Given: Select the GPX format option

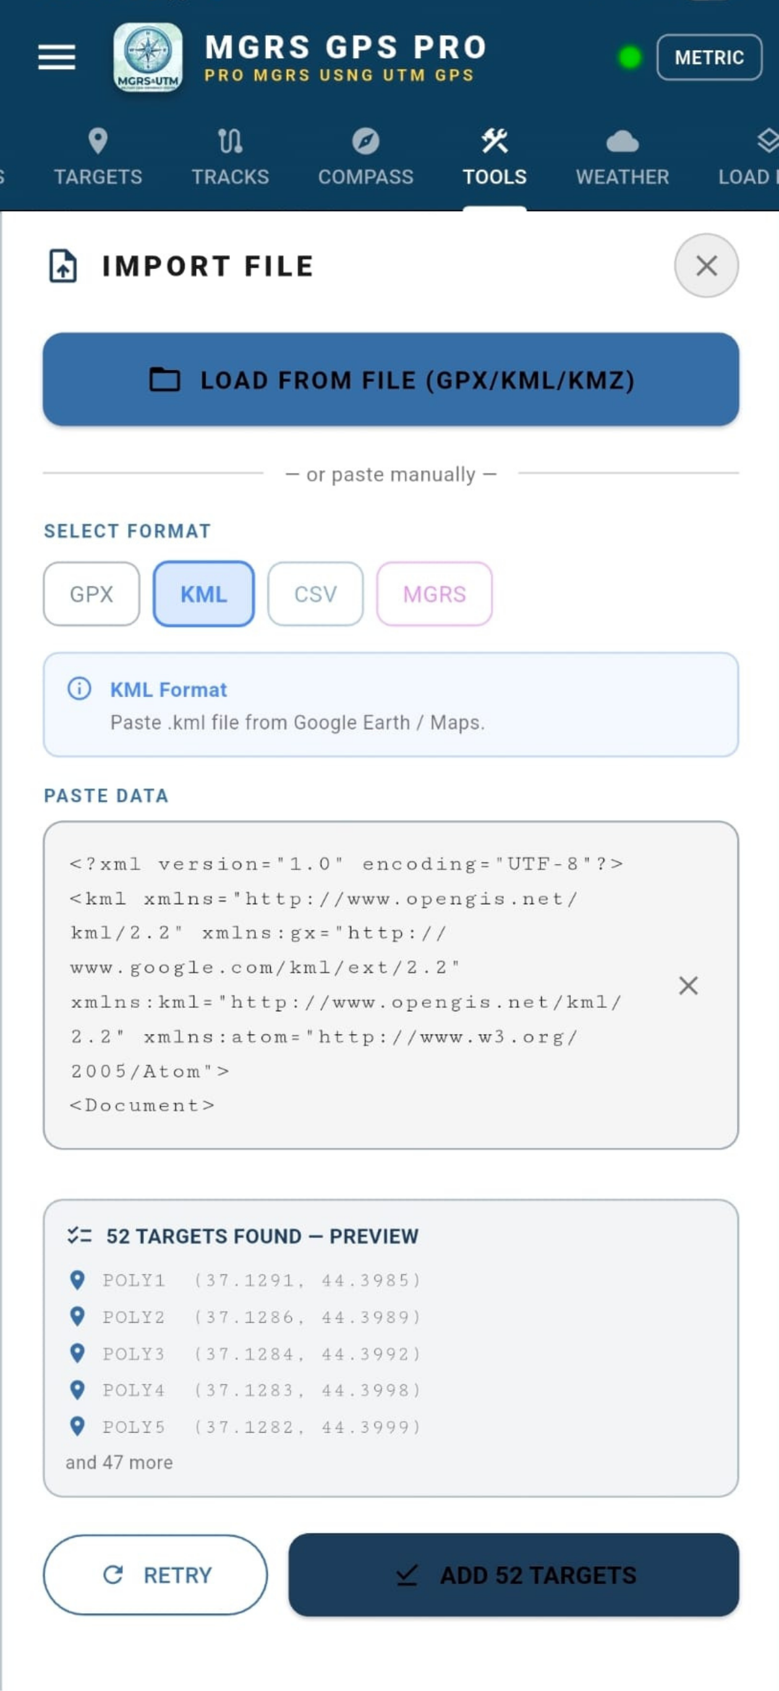Looking at the screenshot, I should pyautogui.click(x=92, y=594).
